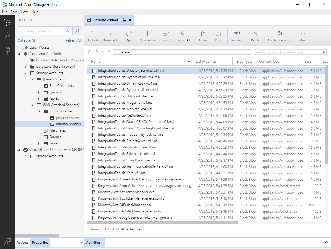Switch to the Actions tab
331x249 pixels.
22,242
